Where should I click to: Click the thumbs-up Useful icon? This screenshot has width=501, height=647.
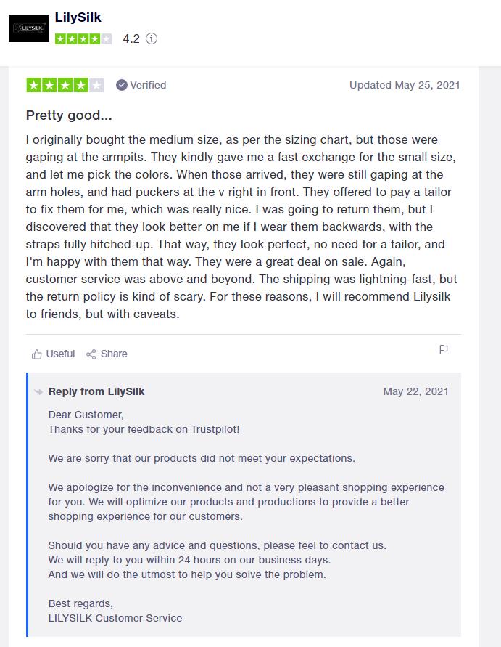pyautogui.click(x=37, y=354)
